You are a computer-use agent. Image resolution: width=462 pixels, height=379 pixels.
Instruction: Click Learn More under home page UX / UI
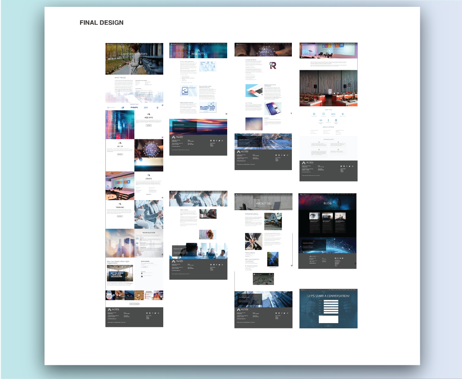[x=120, y=154]
